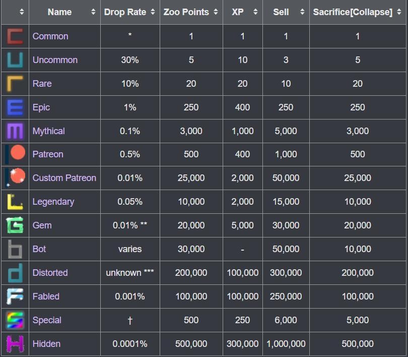Click the yellow Legendary rank icon
The width and height of the screenshot is (408, 357).
pyautogui.click(x=15, y=202)
